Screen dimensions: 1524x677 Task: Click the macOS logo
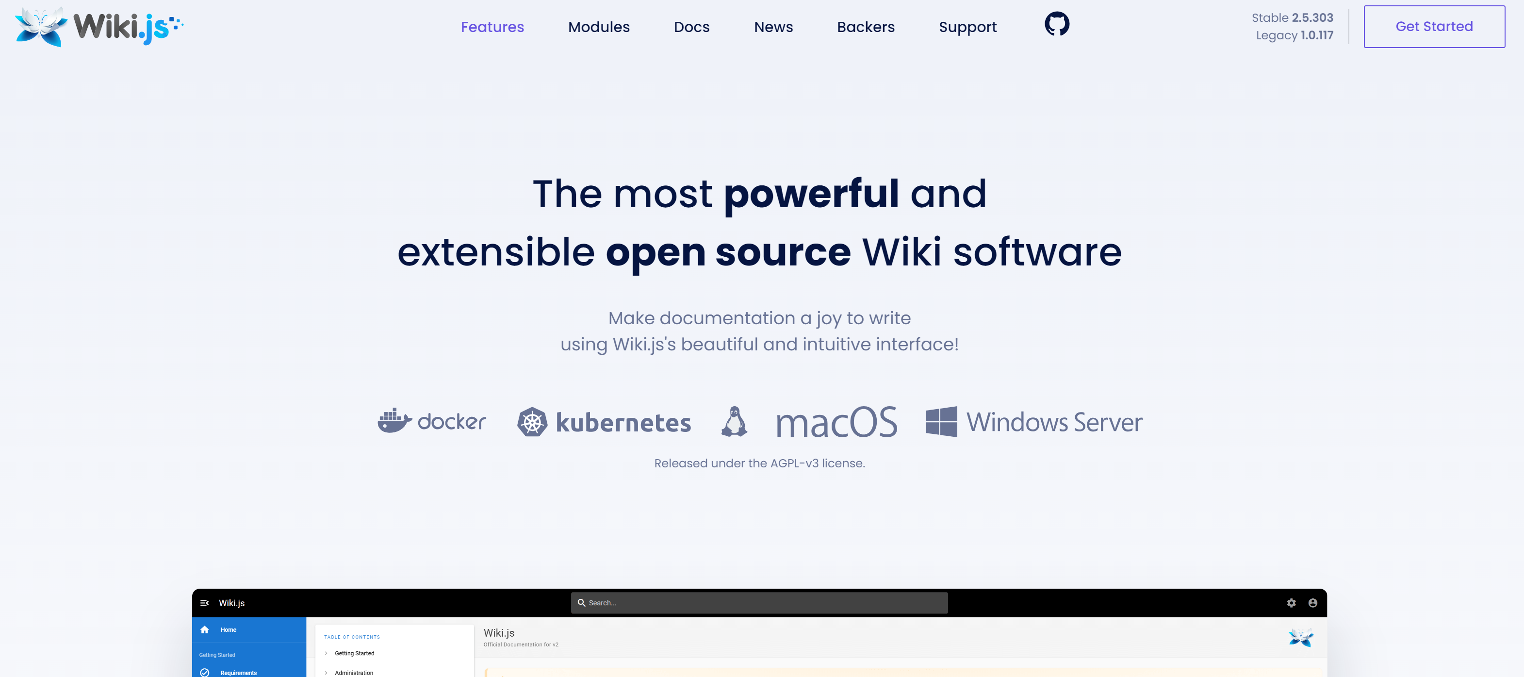tap(836, 422)
